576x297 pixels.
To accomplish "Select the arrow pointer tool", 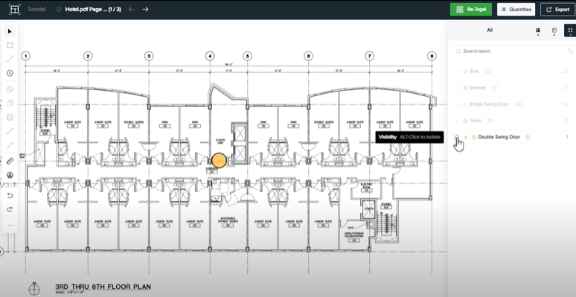I will point(10,31).
